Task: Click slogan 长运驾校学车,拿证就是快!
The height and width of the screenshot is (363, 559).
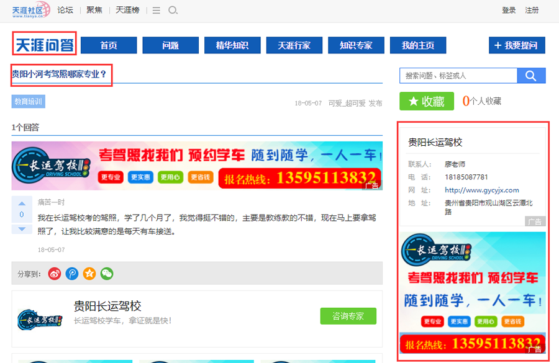Action: pyautogui.click(x=122, y=321)
